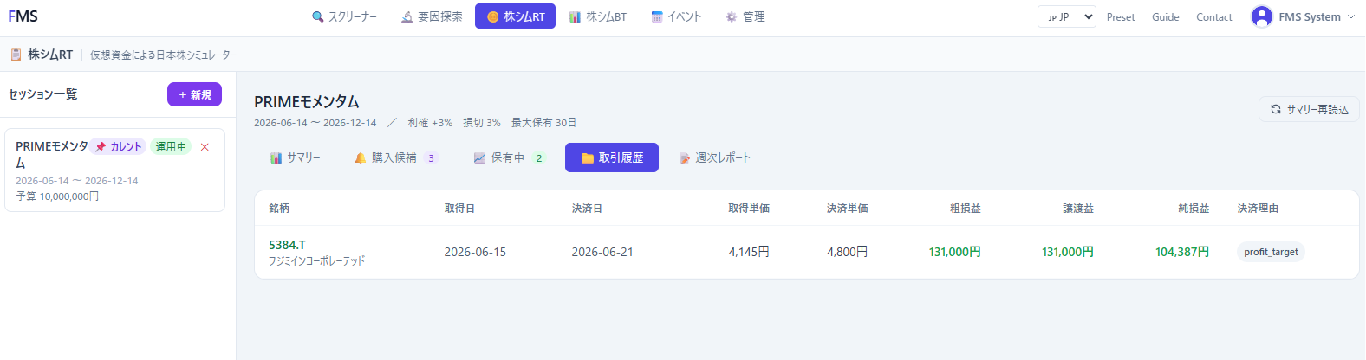Reload summary with サマリー再読込 button
1366x360 pixels.
pos(1309,109)
